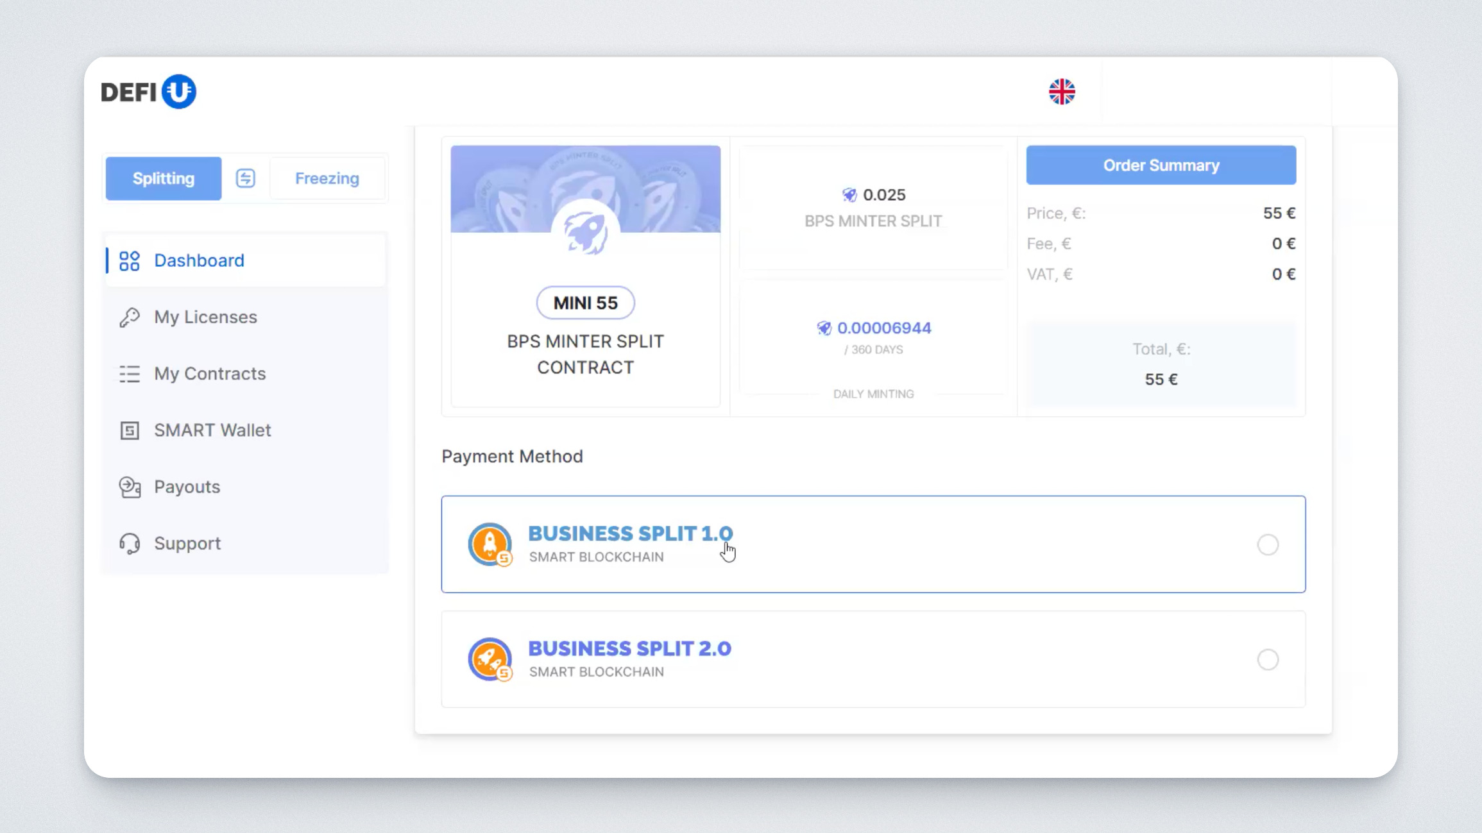Select Business Split 1.0 radio button
Screen dimensions: 1482x833
tap(1268, 544)
